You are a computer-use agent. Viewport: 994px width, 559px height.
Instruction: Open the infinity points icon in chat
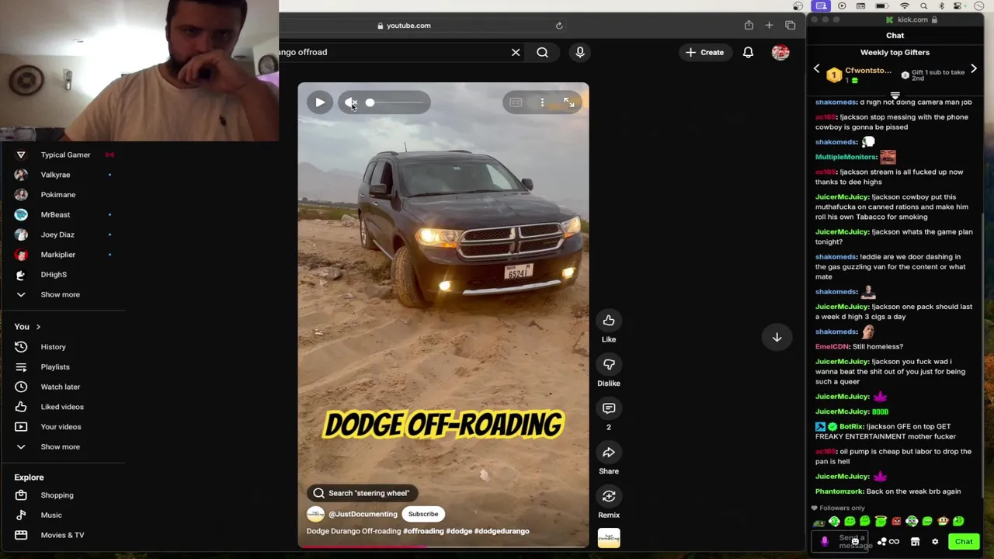(x=894, y=542)
